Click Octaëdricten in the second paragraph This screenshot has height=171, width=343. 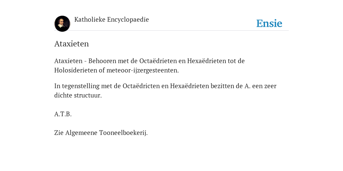pyautogui.click(x=141, y=86)
